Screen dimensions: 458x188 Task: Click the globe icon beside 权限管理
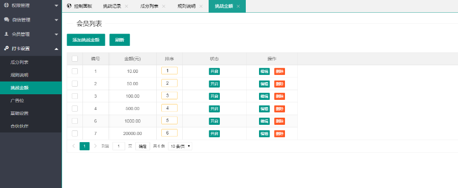click(x=7, y=5)
